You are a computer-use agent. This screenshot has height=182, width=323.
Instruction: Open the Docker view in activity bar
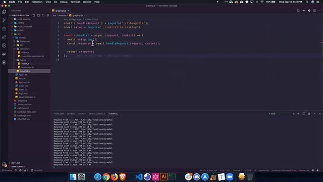click(x=4, y=54)
